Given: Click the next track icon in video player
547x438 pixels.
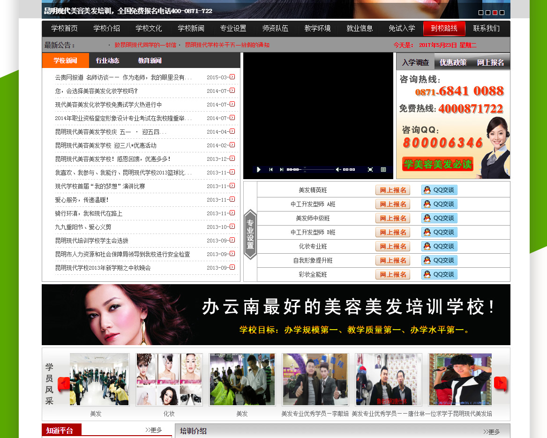Looking at the screenshot, I should coord(282,169).
